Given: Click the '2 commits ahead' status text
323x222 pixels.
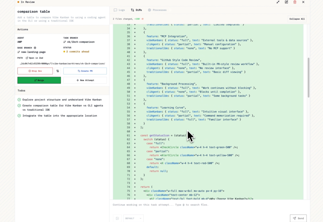Looking at the screenshot, I should coord(78,51).
